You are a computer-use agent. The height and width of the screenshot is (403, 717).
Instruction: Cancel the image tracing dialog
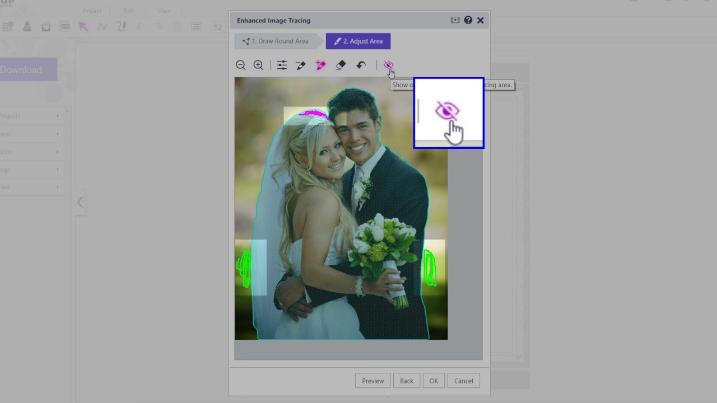463,381
